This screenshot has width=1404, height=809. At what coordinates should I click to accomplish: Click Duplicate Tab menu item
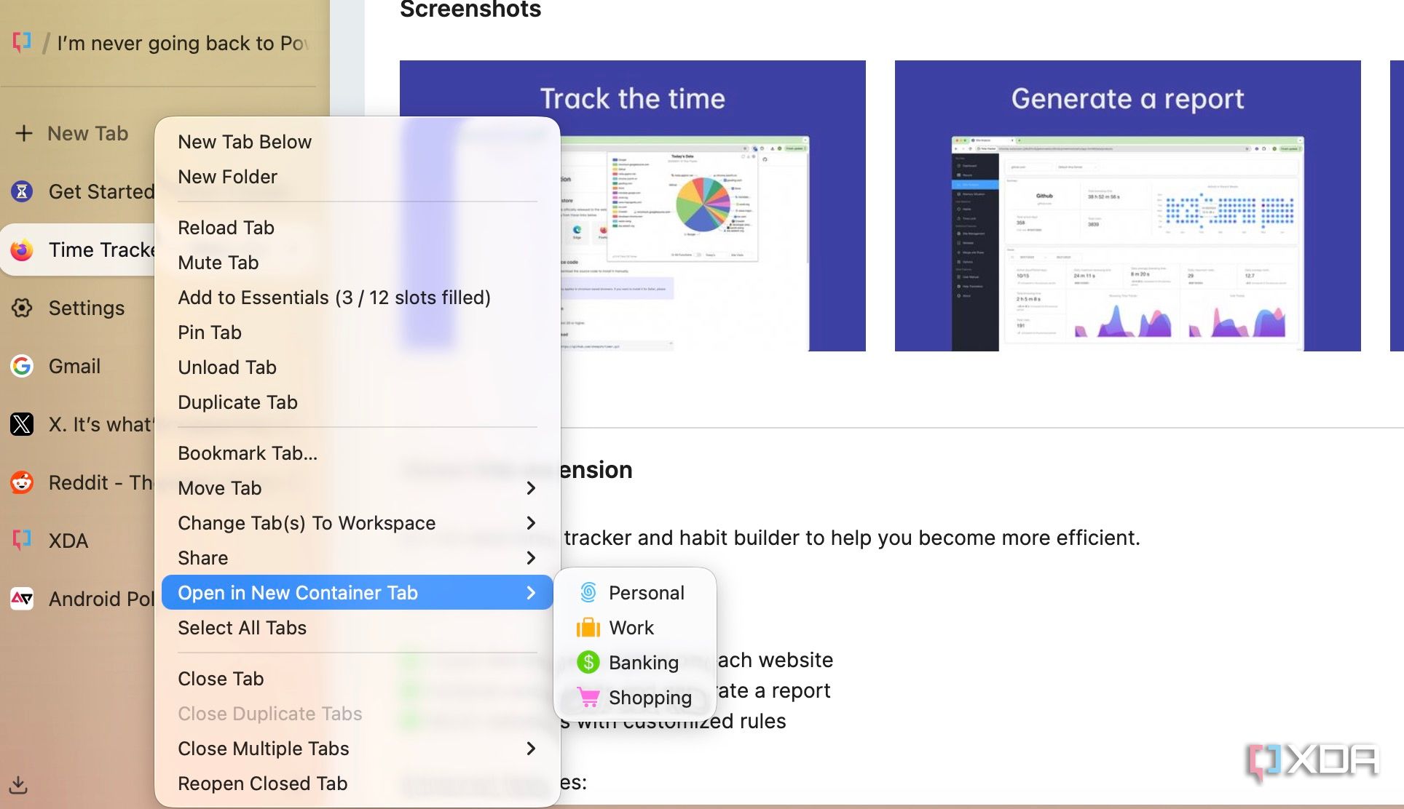click(237, 402)
